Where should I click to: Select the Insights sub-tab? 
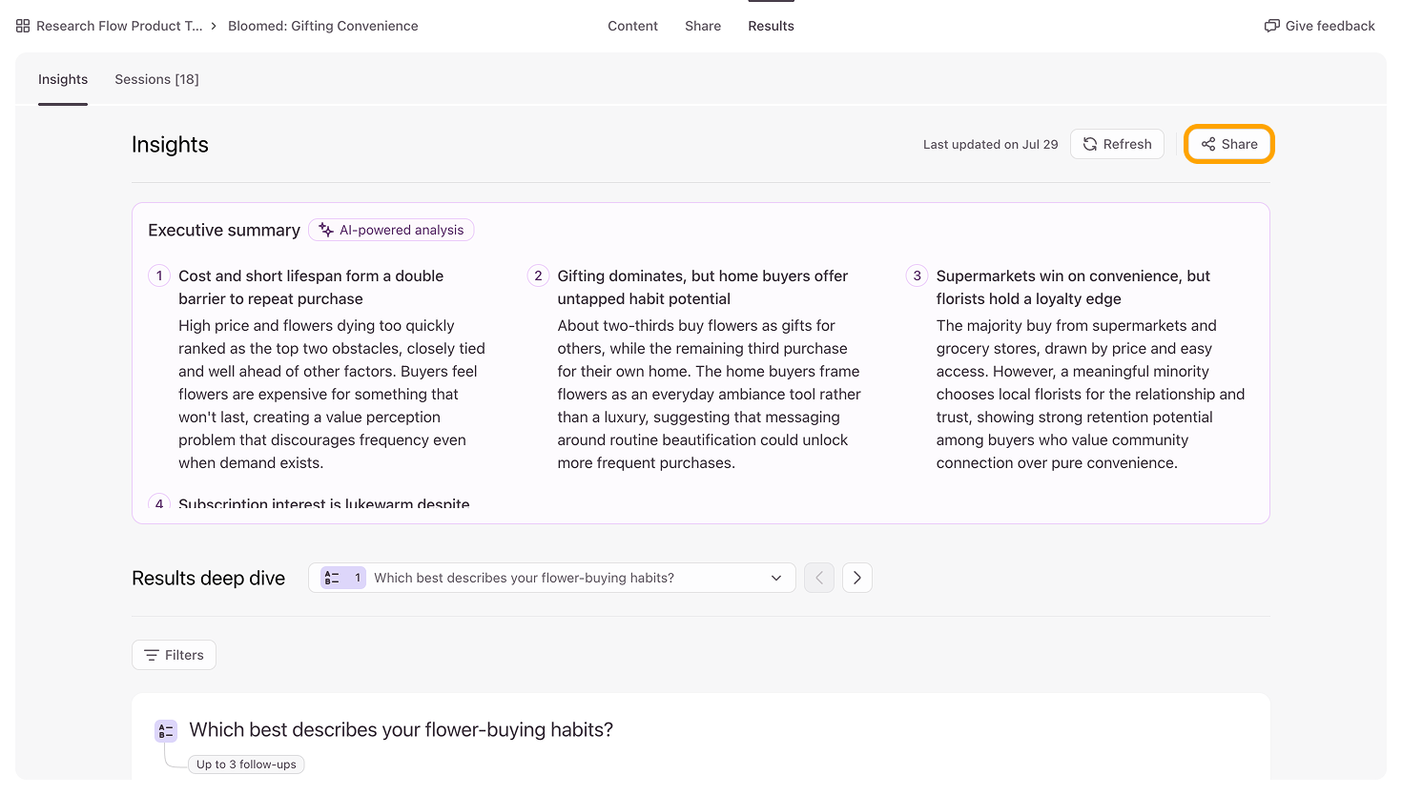coord(63,79)
